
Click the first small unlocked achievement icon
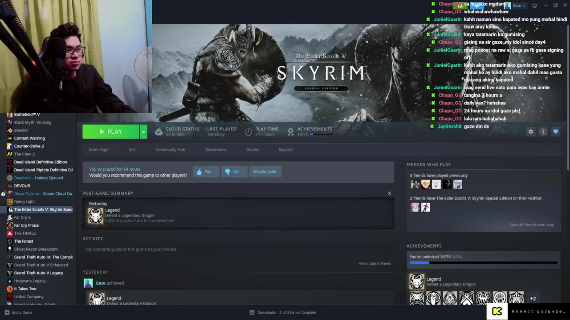(x=417, y=298)
